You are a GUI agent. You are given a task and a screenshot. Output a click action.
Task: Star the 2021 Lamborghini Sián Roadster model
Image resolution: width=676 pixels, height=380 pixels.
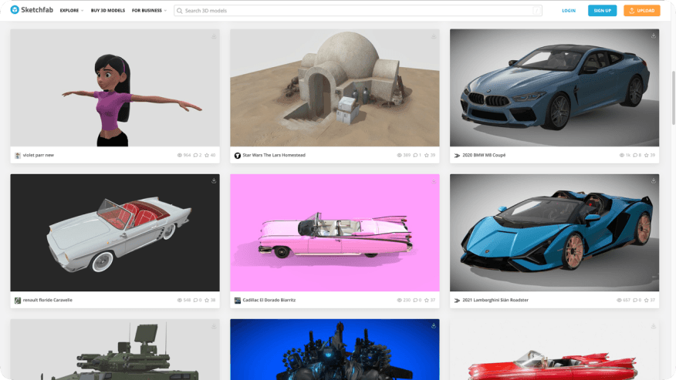pyautogui.click(x=645, y=300)
